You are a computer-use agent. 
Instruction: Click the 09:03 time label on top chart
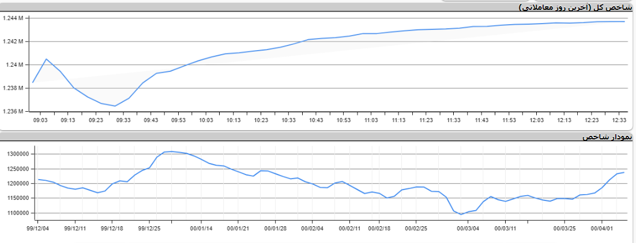[40, 120]
